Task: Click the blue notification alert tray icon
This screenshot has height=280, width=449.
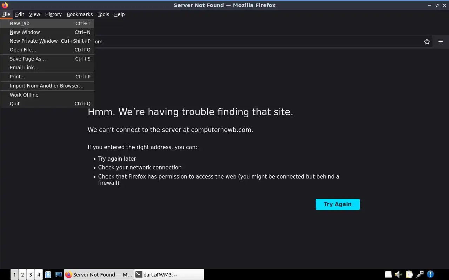Action: click(430, 274)
